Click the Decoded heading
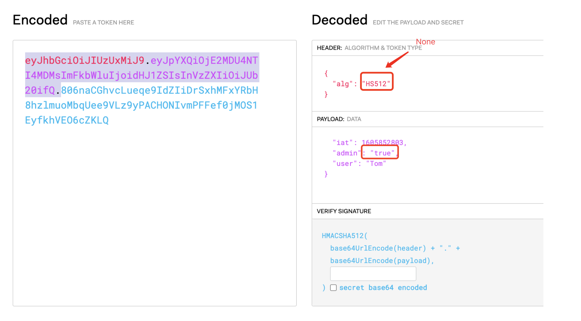 coord(339,20)
